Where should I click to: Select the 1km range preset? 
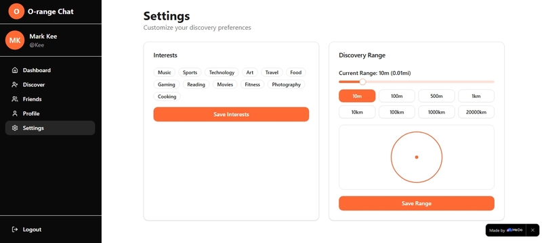476,96
